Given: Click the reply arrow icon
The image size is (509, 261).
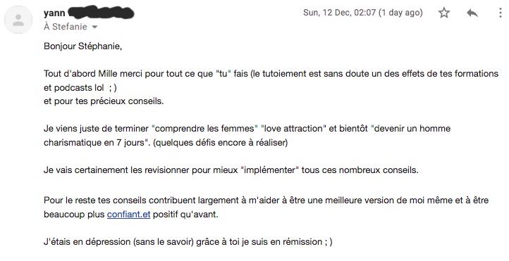Looking at the screenshot, I should pos(472,13).
